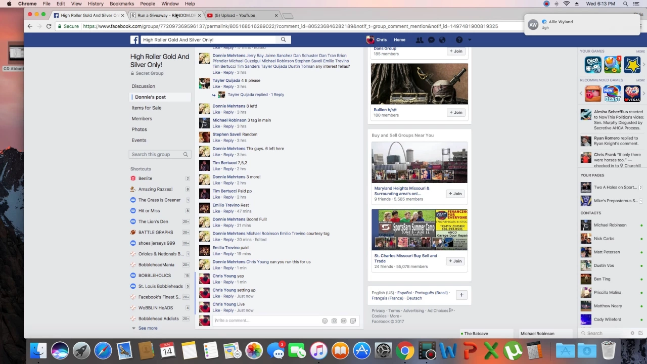Screen dimensions: 647x364
Task: Open Chris profile link in header
Action: [377, 40]
